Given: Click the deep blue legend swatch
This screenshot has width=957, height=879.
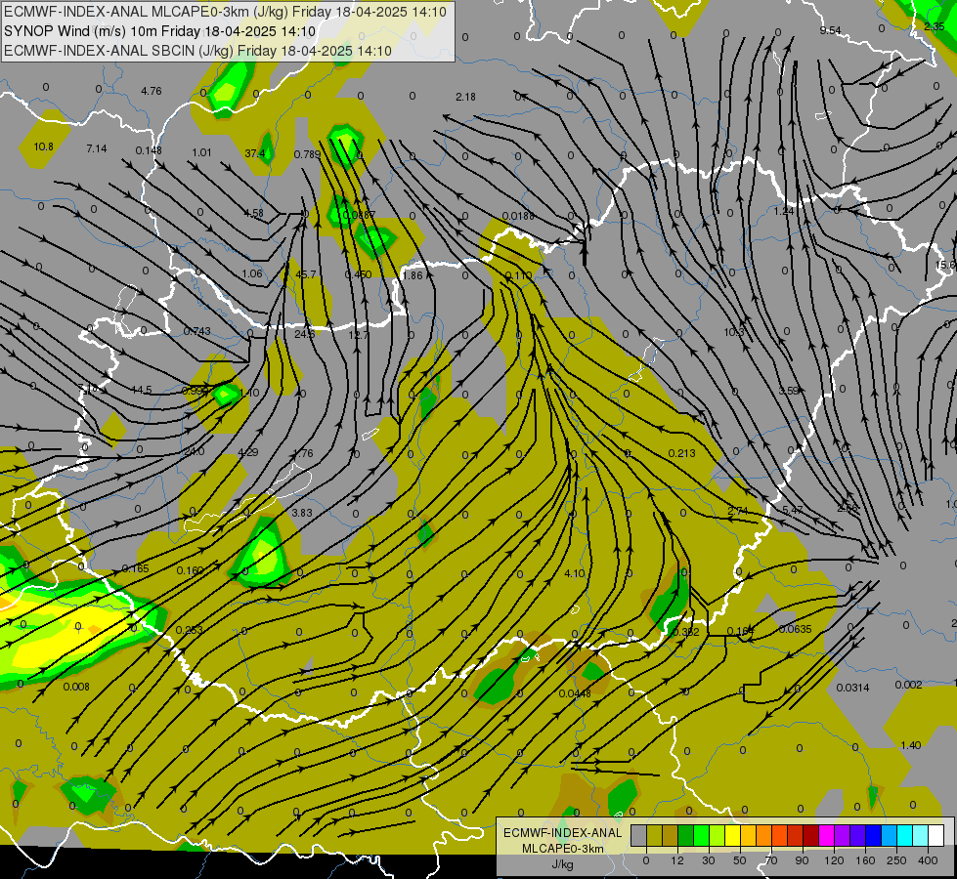Looking at the screenshot, I should pyautogui.click(x=873, y=835).
